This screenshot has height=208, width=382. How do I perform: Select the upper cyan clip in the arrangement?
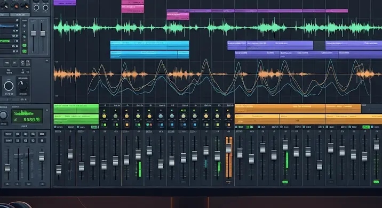pos(149,45)
